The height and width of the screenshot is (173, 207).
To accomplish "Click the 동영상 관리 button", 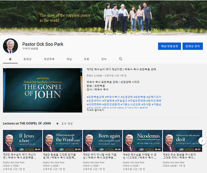I will coord(193,46).
